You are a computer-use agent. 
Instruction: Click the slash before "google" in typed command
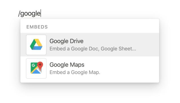[19, 14]
